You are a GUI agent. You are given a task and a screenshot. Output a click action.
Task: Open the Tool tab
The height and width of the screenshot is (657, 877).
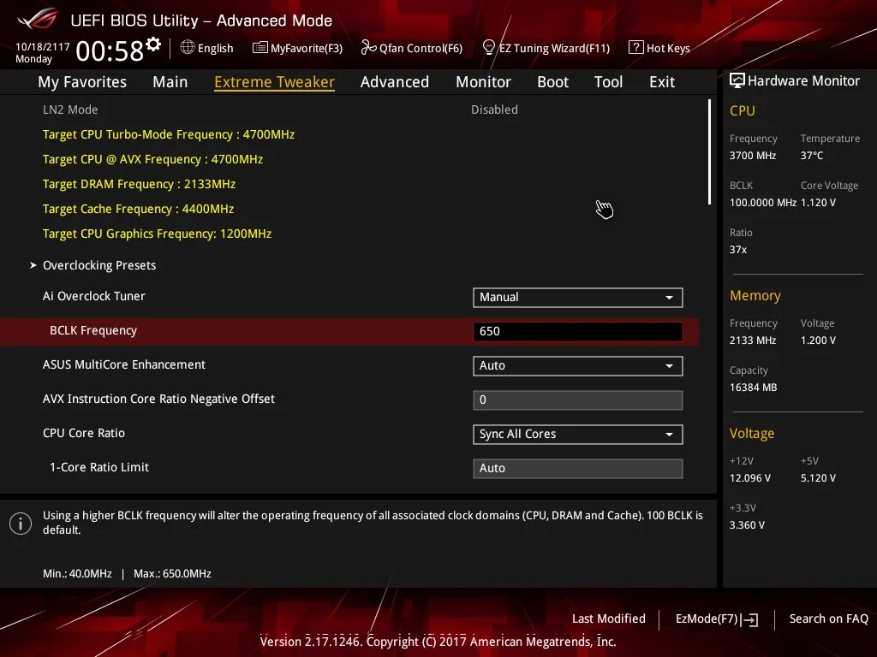pos(609,82)
